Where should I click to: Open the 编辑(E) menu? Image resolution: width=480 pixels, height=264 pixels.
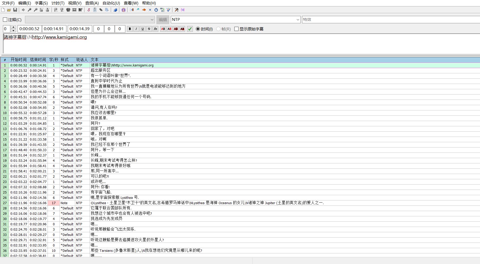point(25,3)
